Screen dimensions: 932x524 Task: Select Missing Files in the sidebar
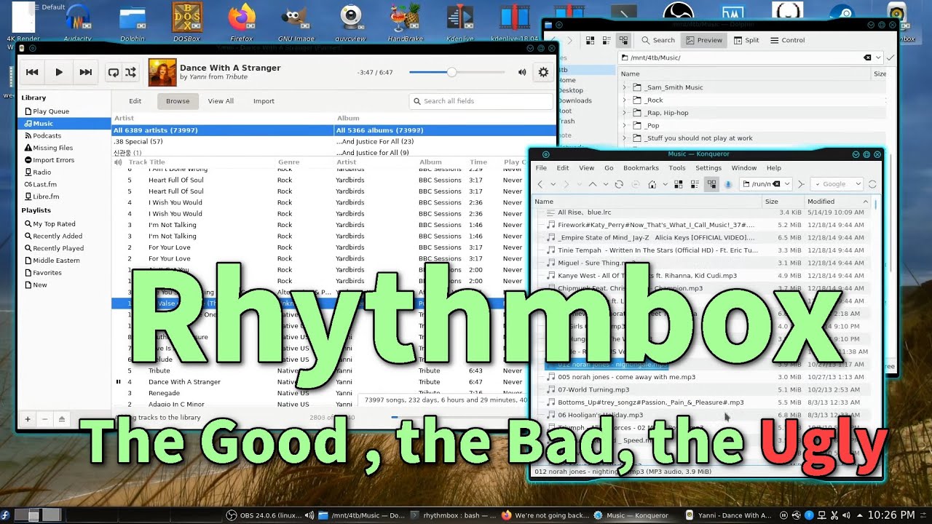click(x=64, y=148)
